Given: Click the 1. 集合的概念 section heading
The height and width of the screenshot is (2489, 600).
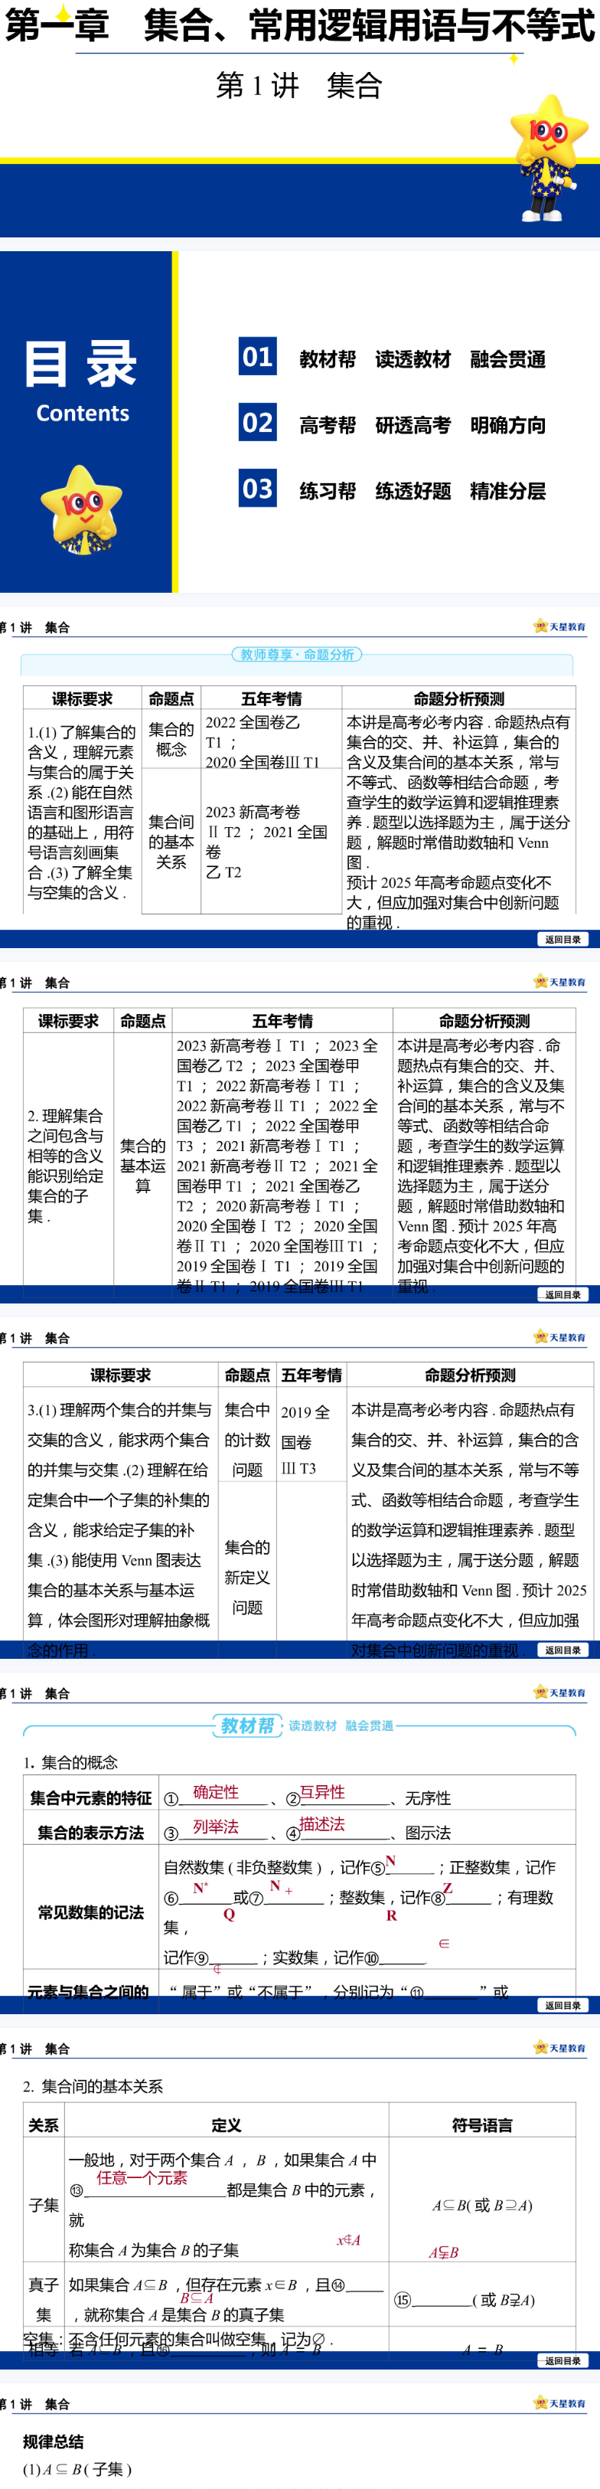Looking at the screenshot, I should pyautogui.click(x=70, y=1762).
